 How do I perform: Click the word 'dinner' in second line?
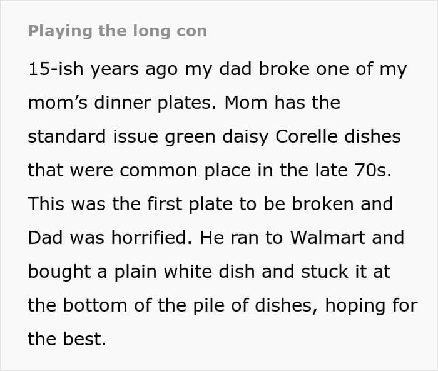123,103
